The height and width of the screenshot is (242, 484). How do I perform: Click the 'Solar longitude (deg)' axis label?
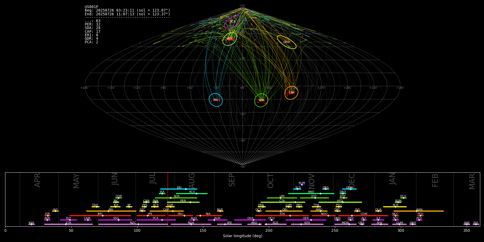tap(243, 236)
